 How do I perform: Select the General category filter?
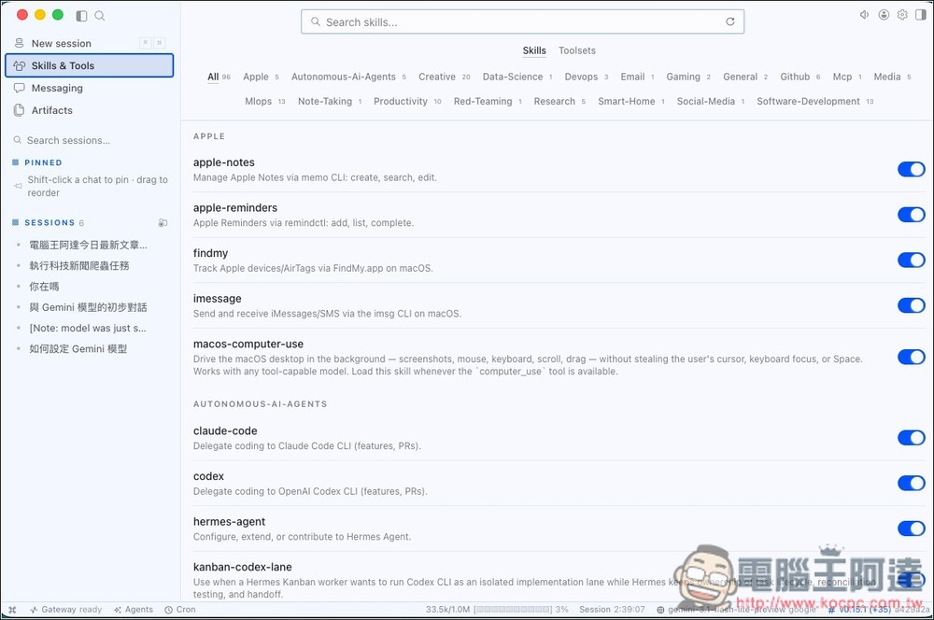coord(745,77)
